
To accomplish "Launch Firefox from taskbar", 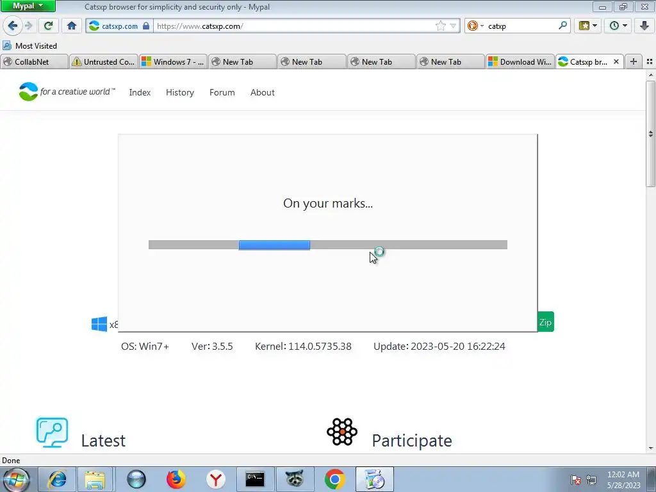I will pos(176,479).
